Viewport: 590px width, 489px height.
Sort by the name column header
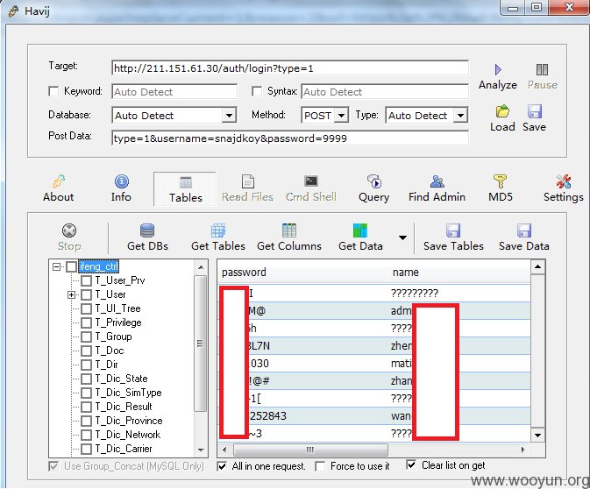pyautogui.click(x=459, y=272)
